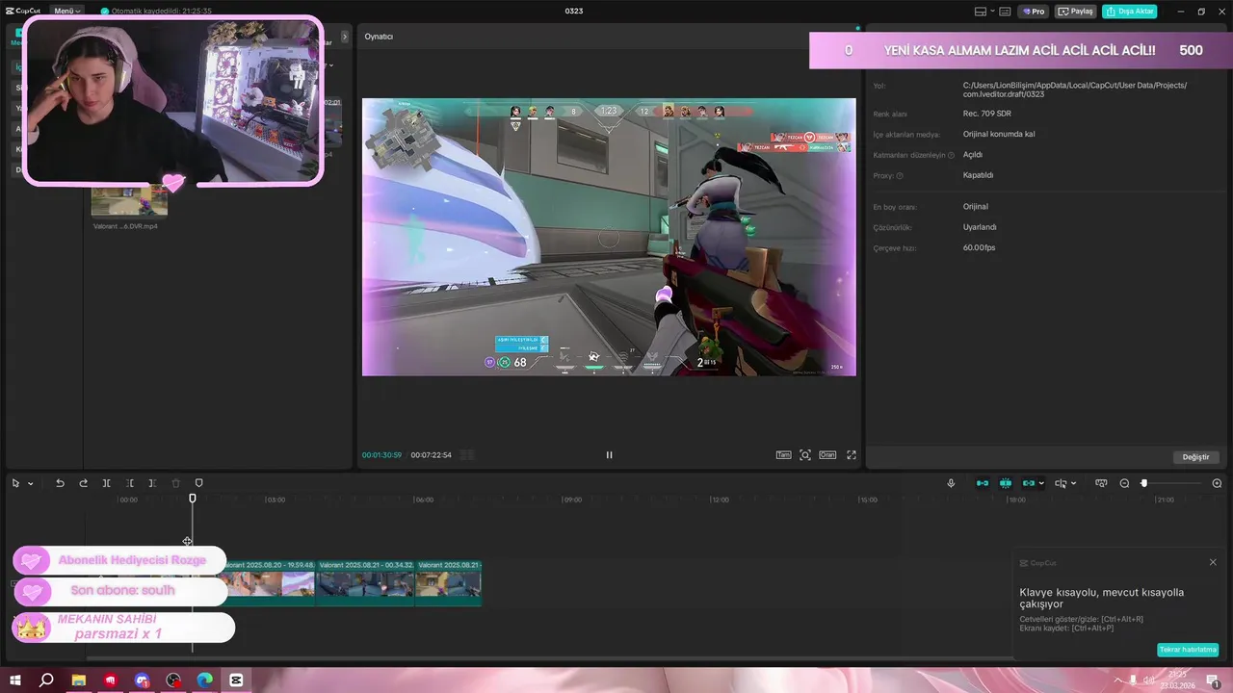This screenshot has height=693, width=1233.
Task: Trim clip to the right of playhead
Action: 152,483
